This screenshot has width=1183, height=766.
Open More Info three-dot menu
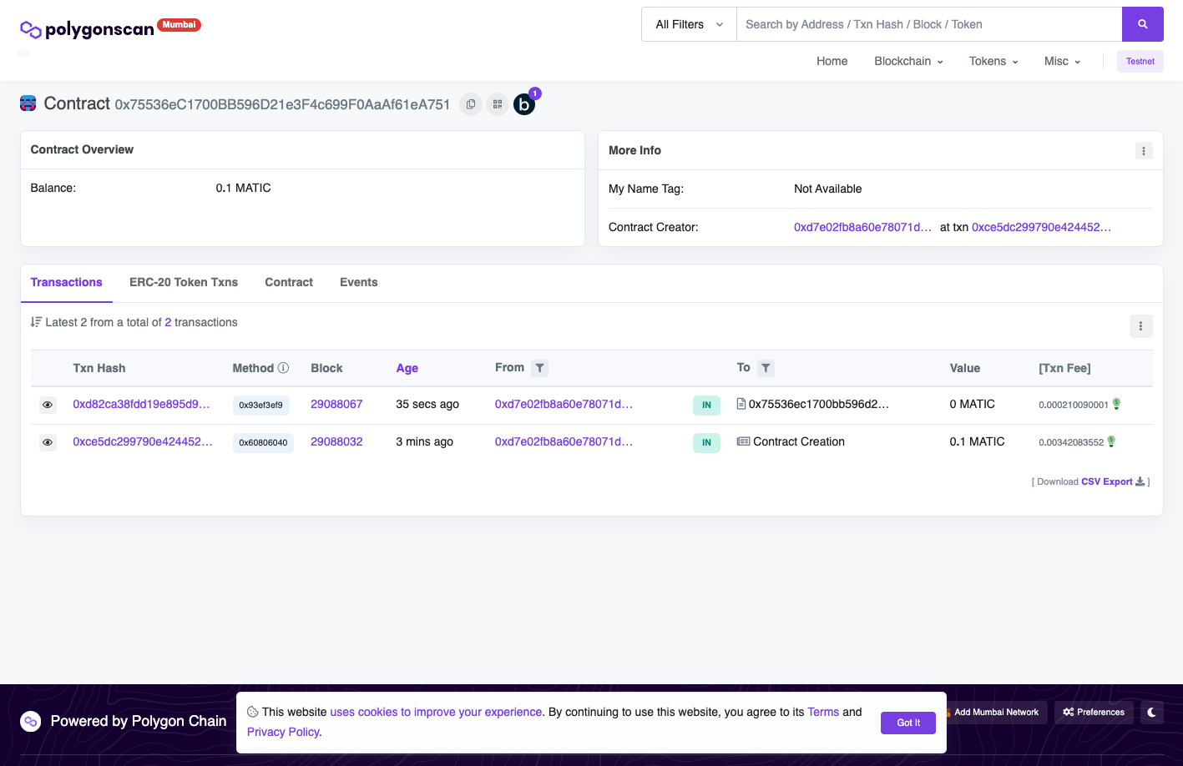click(x=1144, y=151)
